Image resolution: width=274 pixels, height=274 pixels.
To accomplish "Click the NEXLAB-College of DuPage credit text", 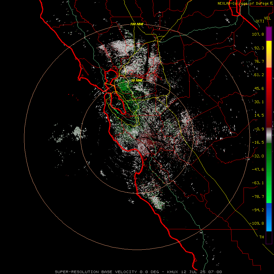I will [x=245, y=3].
